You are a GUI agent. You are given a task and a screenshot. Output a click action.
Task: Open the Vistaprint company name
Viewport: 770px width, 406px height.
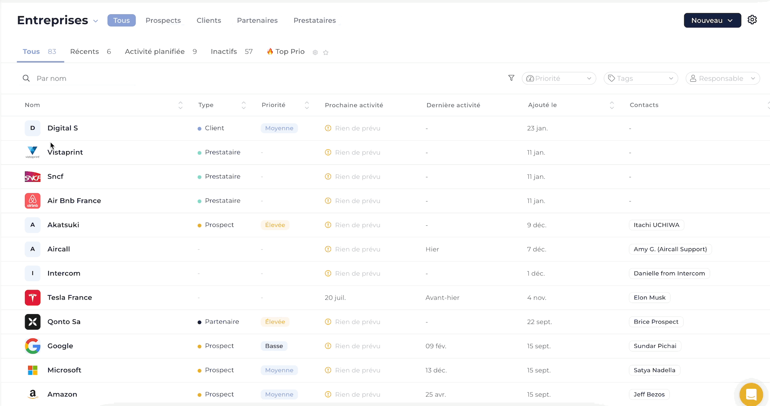click(65, 152)
